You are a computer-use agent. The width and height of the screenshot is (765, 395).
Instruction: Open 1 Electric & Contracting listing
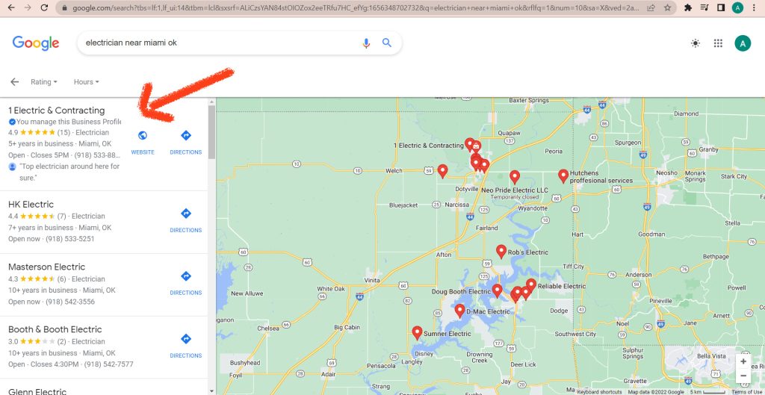pyautogui.click(x=57, y=111)
